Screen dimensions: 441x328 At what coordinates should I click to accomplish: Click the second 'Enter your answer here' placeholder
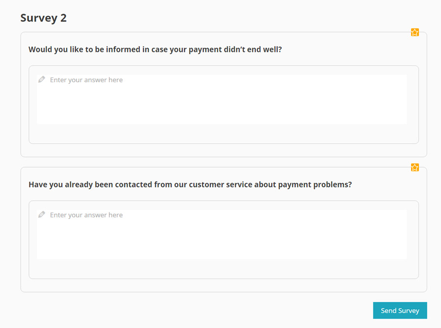coord(86,215)
